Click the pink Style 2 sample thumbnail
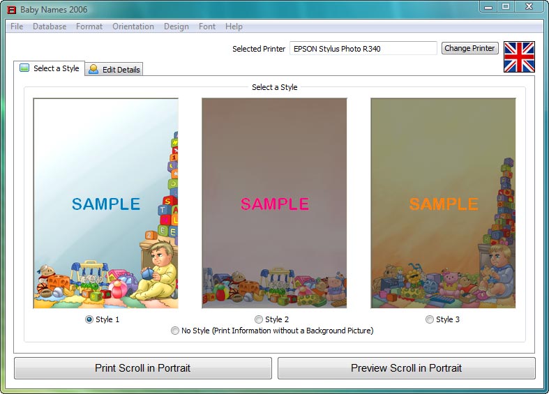This screenshot has height=394, width=549. 275,204
